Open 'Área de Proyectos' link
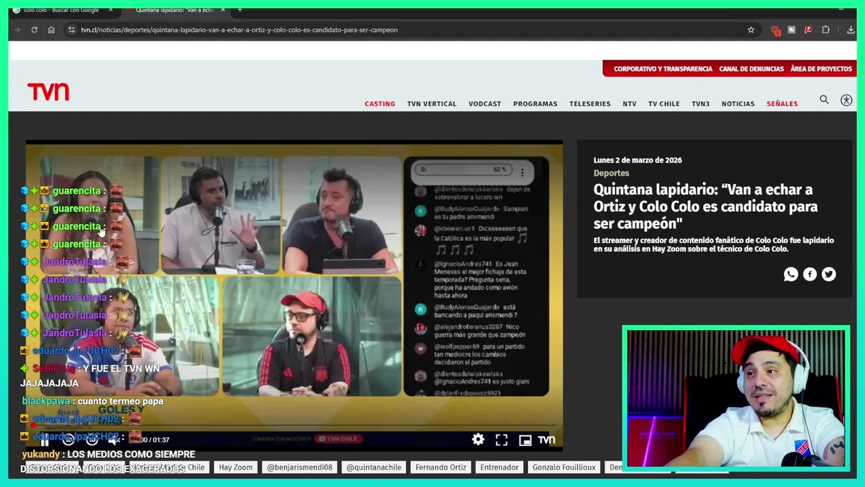 tap(821, 69)
